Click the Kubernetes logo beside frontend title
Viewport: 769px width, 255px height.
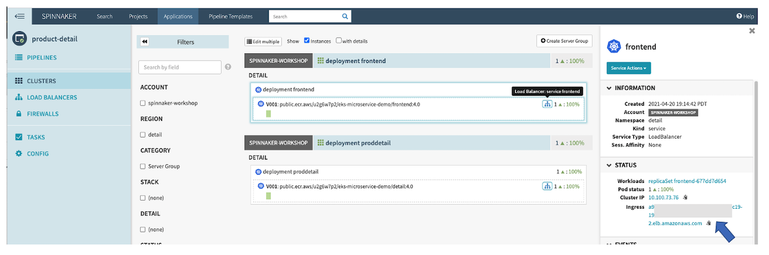613,46
